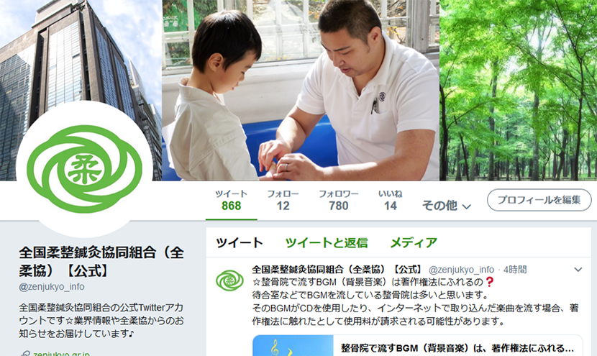The height and width of the screenshot is (356, 597).
Task: Click the small avatar beside the tweet
Action: pyautogui.click(x=229, y=280)
